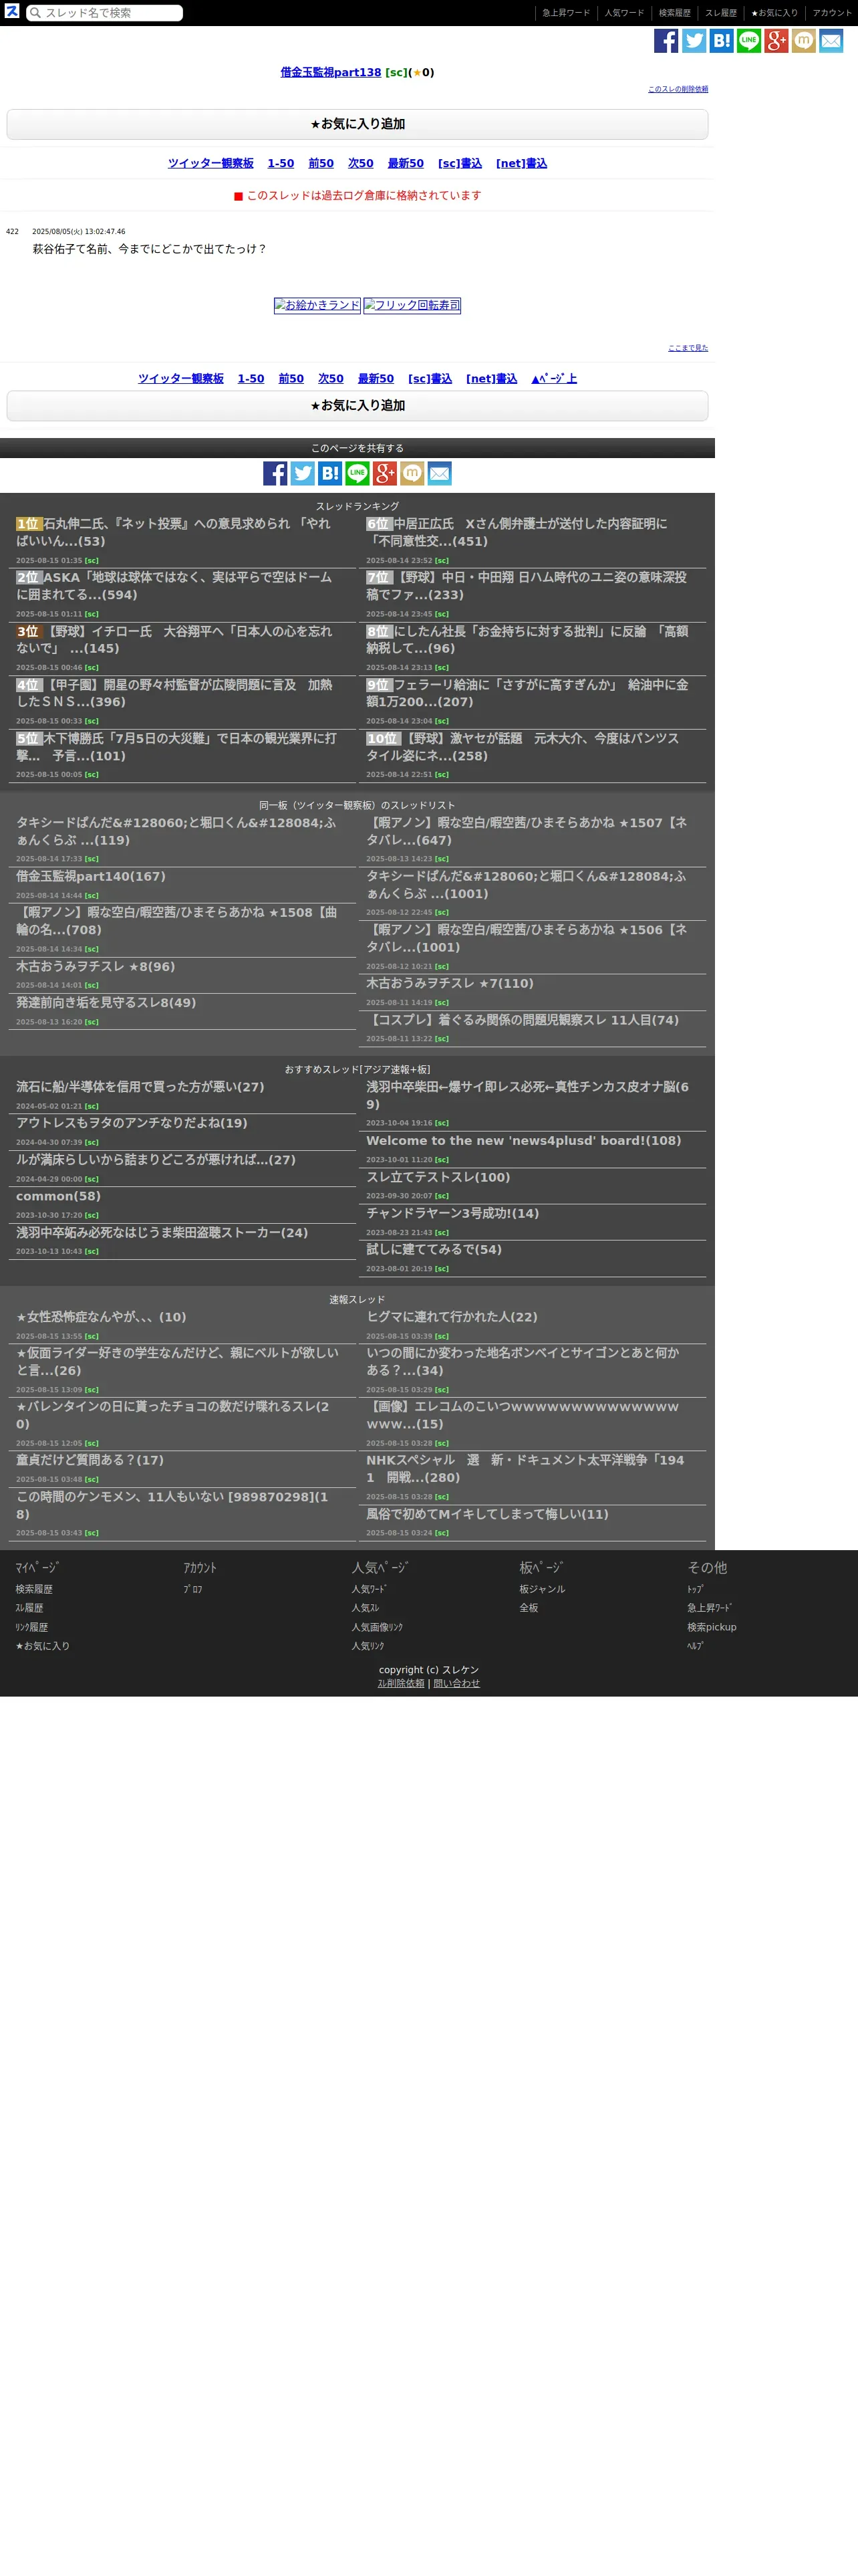The image size is (858, 2576).
Task: Click upper [net]書込 link
Action: pyautogui.click(x=521, y=163)
